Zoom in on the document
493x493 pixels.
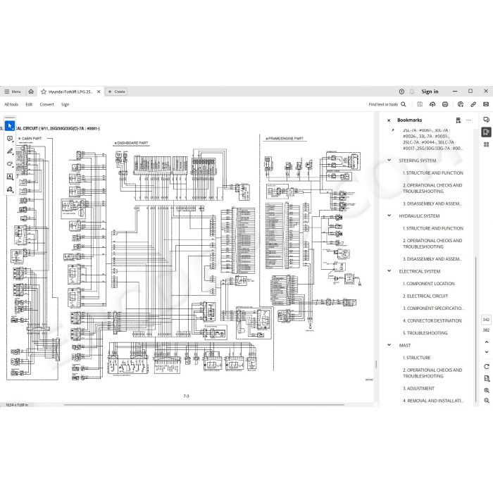tap(487, 390)
